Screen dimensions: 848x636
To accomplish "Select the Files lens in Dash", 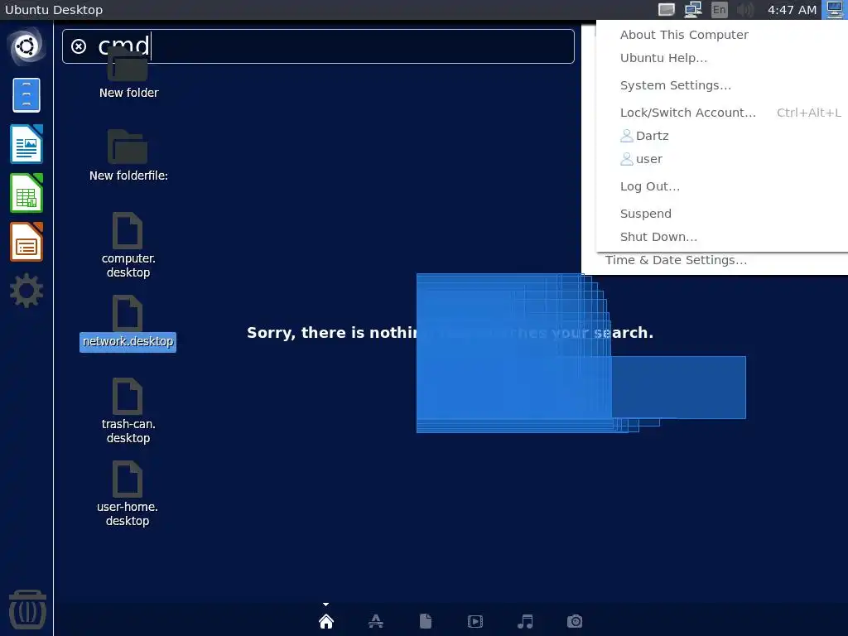I will [x=426, y=621].
